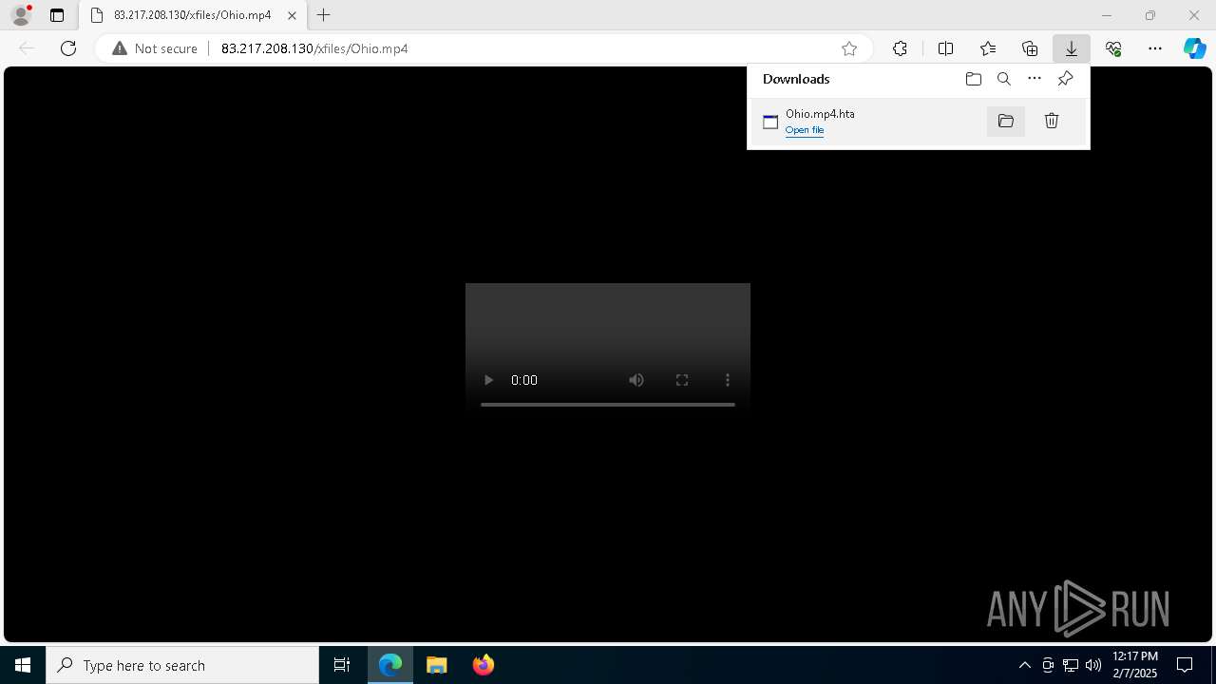Image resolution: width=1216 pixels, height=684 pixels.
Task: Show Ohio.mp4.hta in folder
Action: [x=1006, y=121]
